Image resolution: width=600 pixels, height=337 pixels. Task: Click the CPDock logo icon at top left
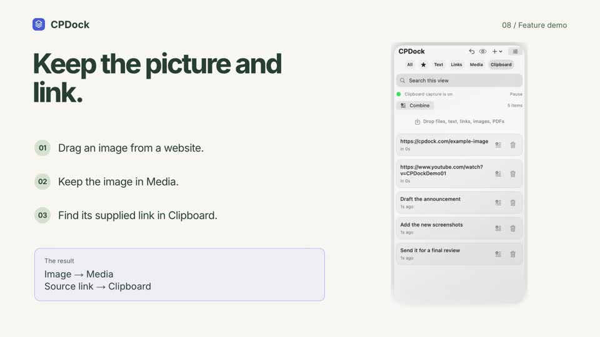[x=39, y=24]
